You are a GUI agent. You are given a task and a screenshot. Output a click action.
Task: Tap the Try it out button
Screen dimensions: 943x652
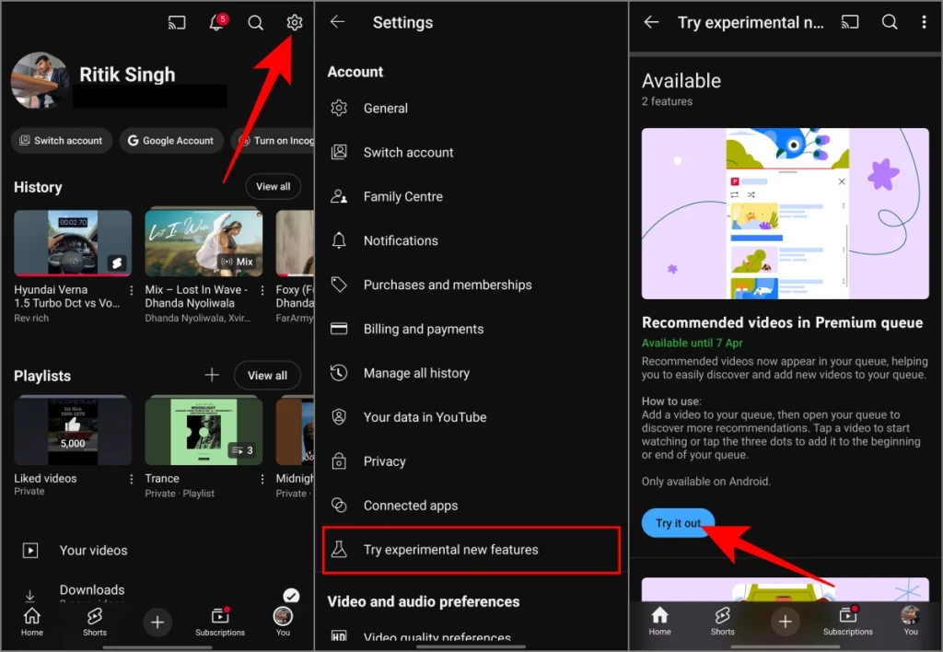coord(678,523)
